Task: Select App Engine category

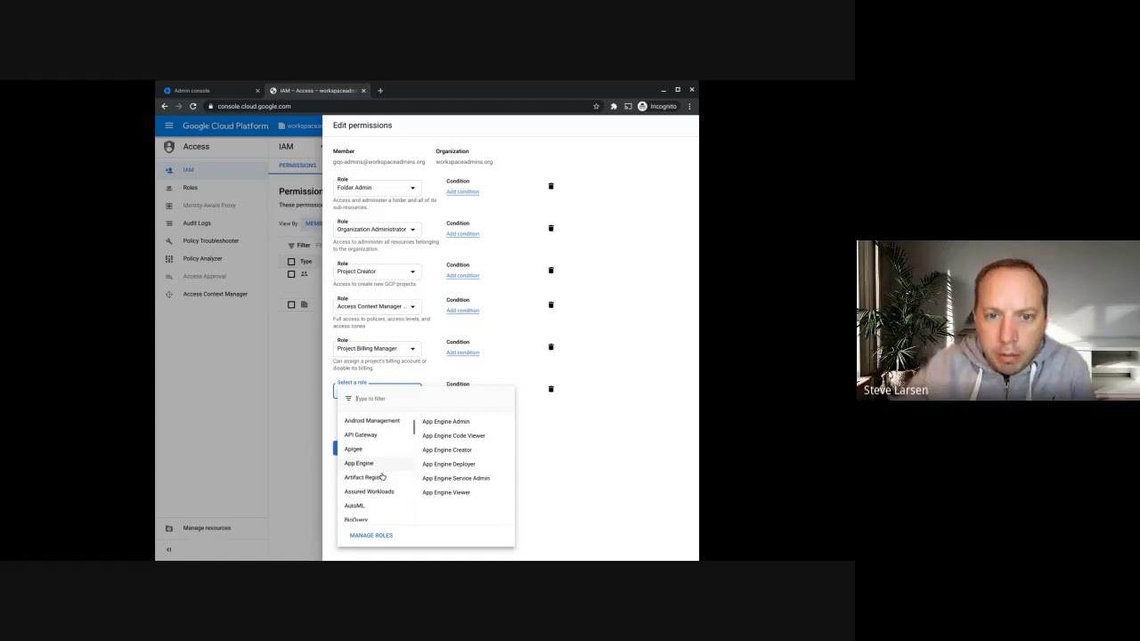Action: [359, 463]
